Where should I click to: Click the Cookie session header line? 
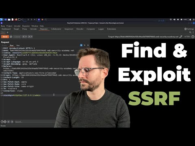point(30,53)
